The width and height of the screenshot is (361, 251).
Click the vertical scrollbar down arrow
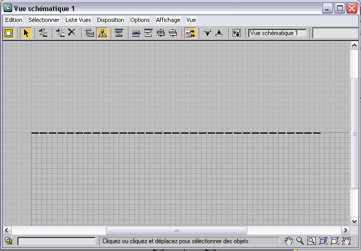tap(354, 222)
